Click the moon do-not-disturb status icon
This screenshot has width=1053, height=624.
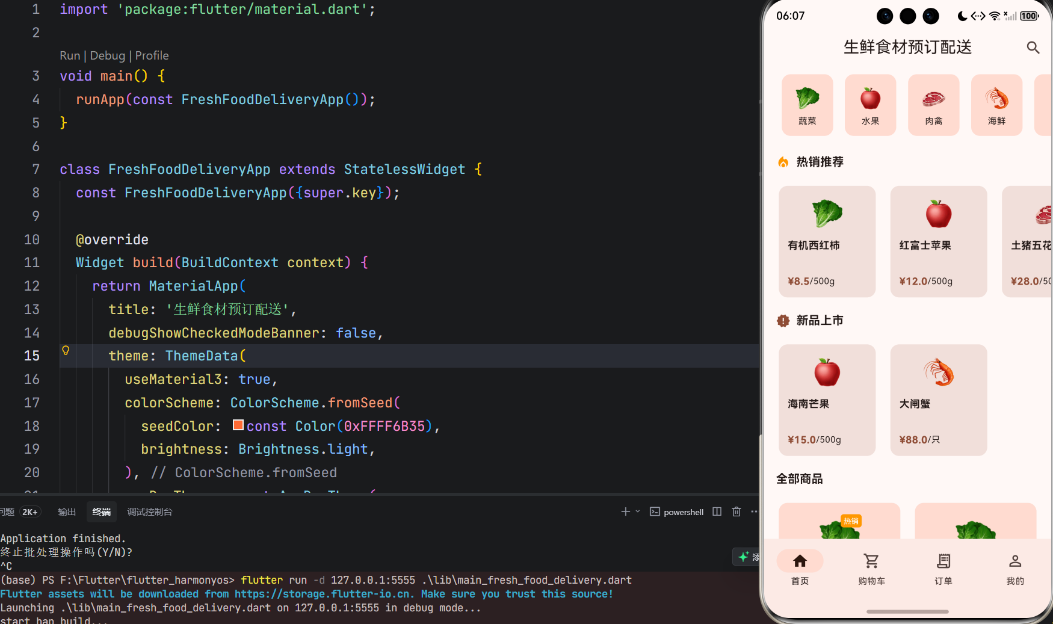(962, 16)
